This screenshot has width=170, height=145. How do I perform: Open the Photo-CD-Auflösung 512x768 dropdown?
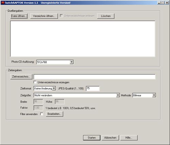55,62
